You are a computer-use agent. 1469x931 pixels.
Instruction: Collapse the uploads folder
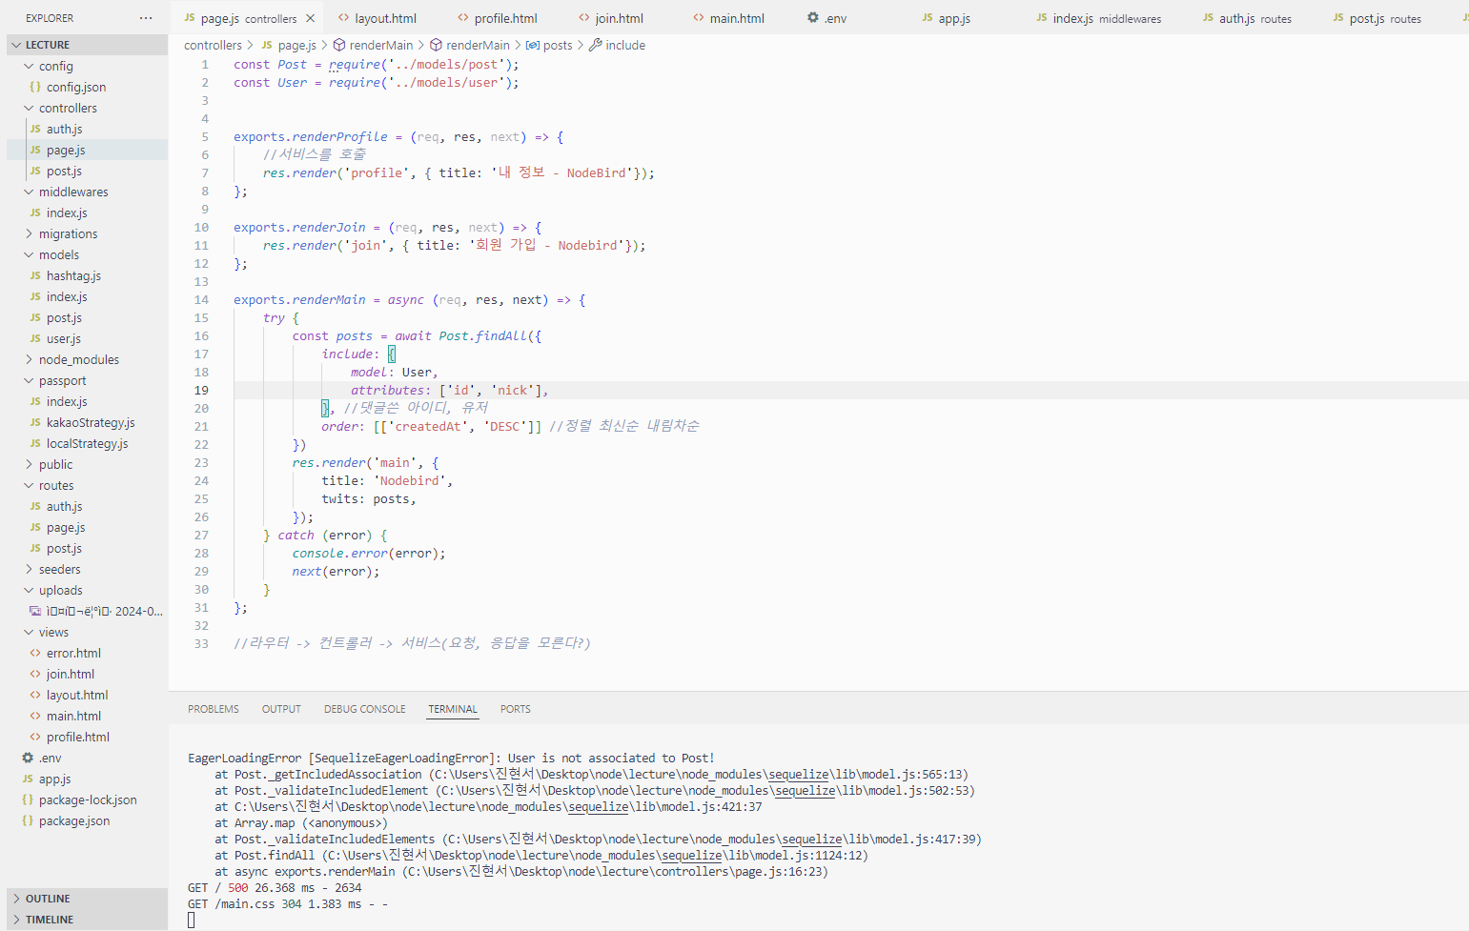[x=29, y=590]
